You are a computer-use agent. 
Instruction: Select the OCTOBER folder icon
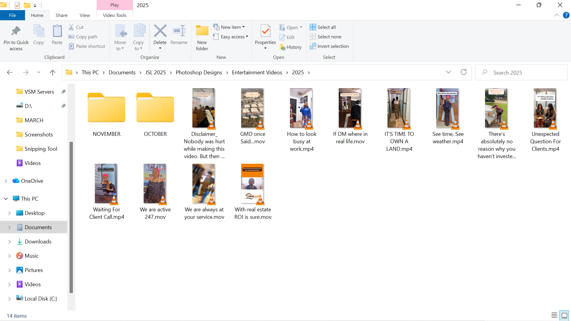[155, 108]
